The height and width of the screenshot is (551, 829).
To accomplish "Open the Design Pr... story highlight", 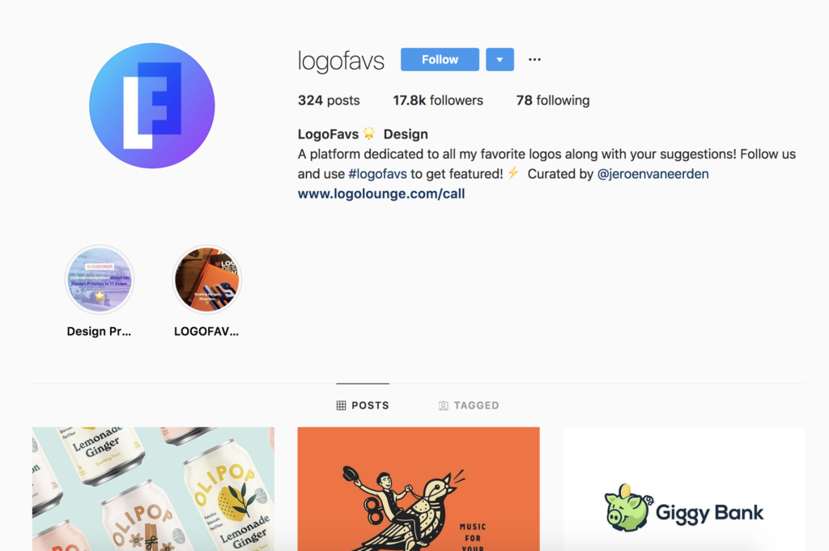I will pyautogui.click(x=100, y=279).
